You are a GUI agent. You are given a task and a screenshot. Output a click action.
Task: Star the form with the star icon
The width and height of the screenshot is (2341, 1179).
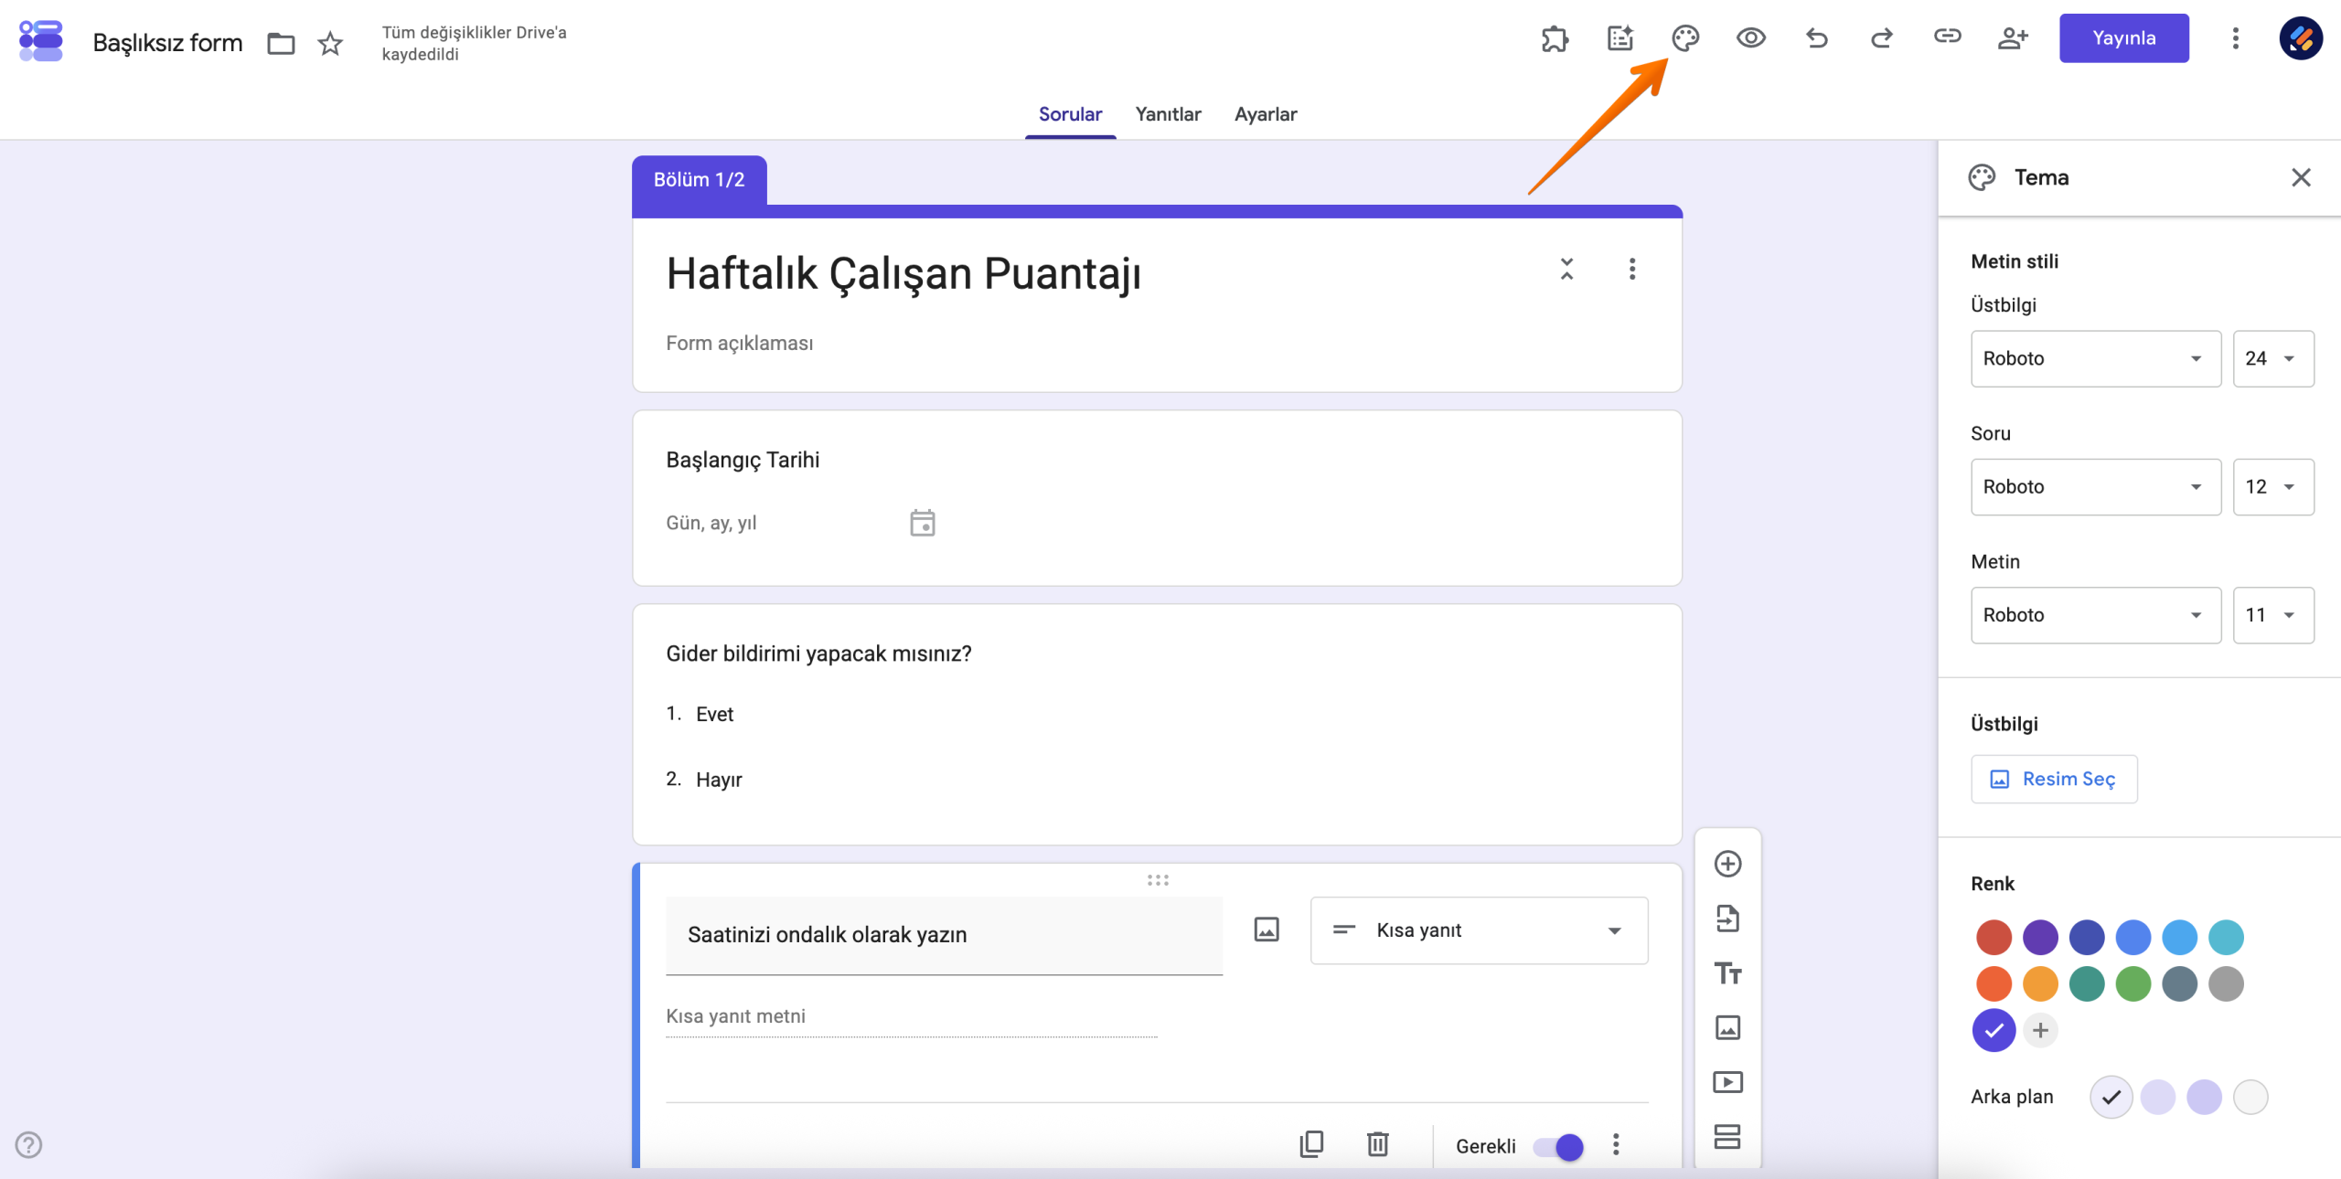pos(330,43)
